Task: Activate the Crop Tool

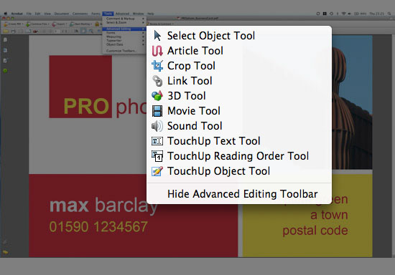Action: pyautogui.click(x=239, y=66)
